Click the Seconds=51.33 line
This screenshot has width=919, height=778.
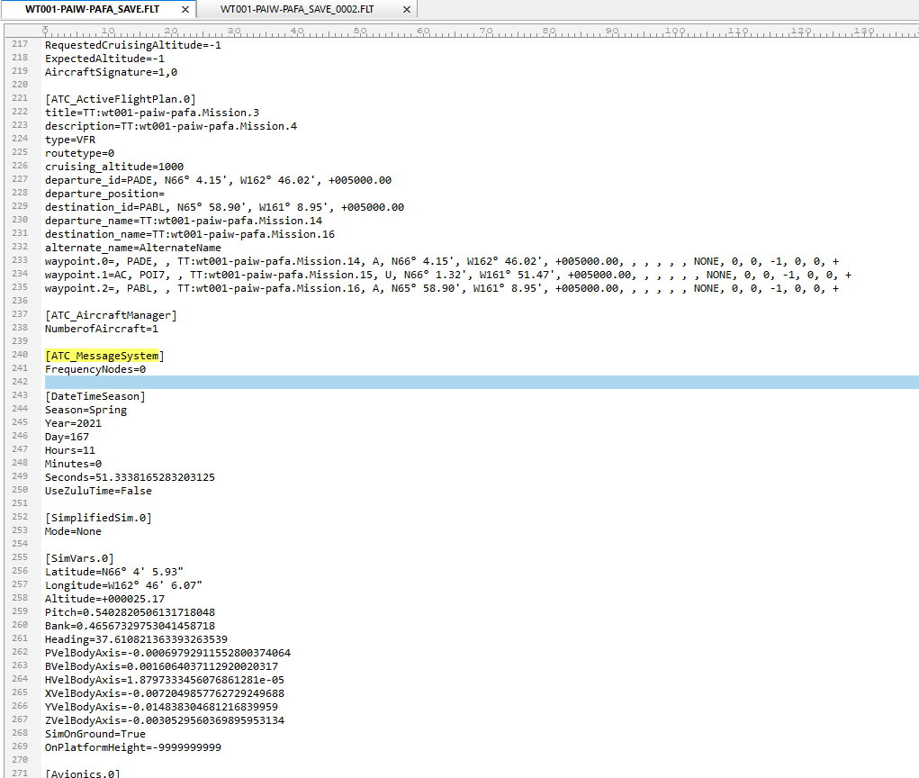(130, 477)
